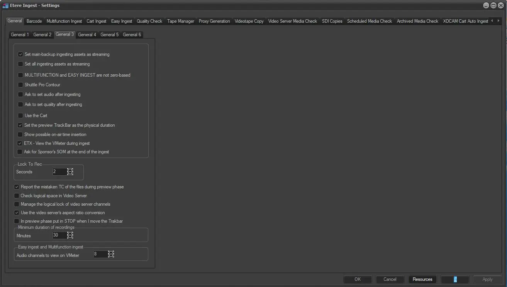The image size is (507, 287).
Task: Enable 'Check logical space in Video Server'
Action: [17, 196]
